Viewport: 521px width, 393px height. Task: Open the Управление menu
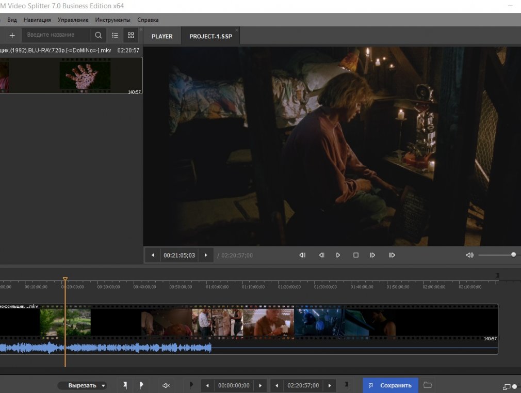[73, 20]
